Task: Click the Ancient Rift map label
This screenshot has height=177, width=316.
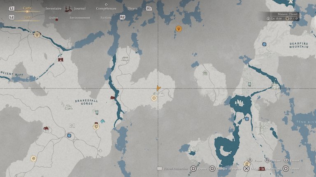Action: 12,73
